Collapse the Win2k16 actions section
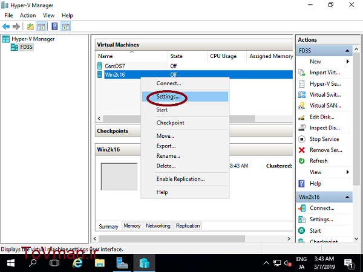This screenshot has height=272, width=363. coord(347,197)
